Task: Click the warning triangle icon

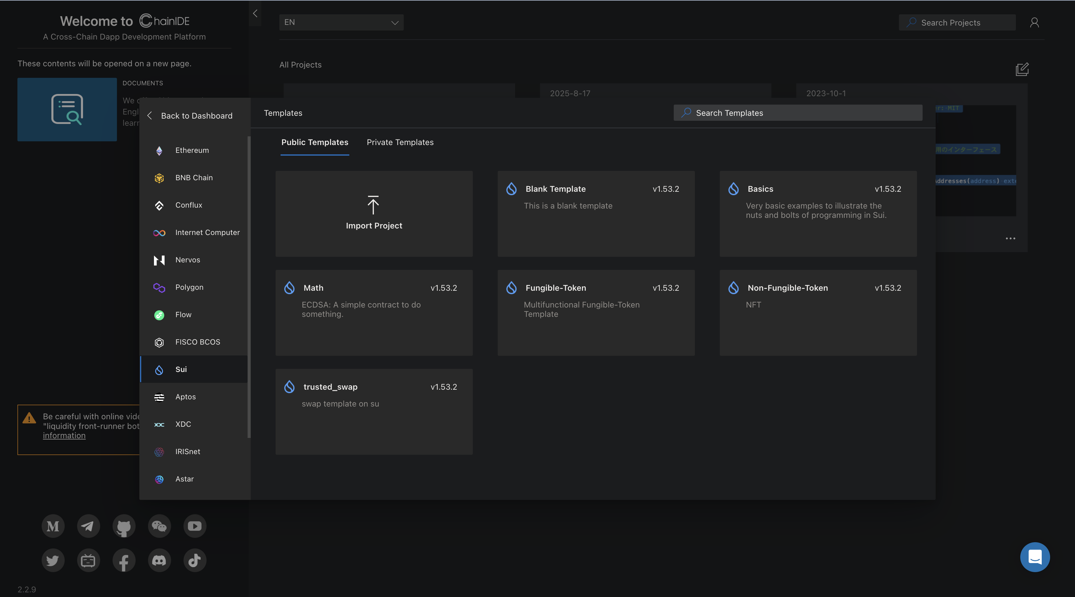Action: 29,418
